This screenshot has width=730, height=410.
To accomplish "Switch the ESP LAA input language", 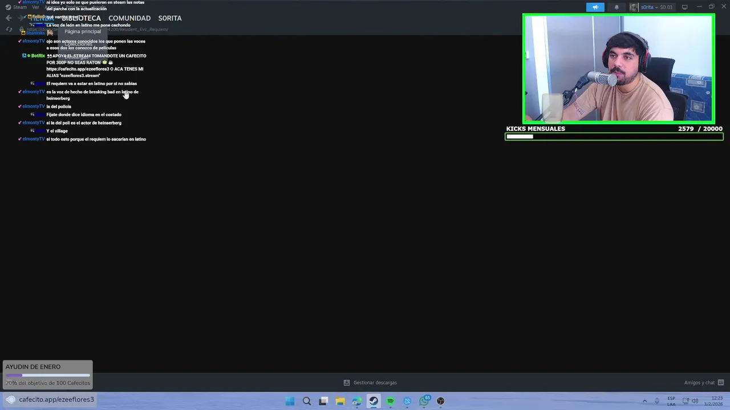I will coord(671,401).
